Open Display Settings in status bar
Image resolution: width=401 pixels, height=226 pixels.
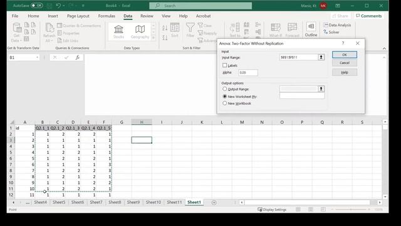pyautogui.click(x=272, y=209)
